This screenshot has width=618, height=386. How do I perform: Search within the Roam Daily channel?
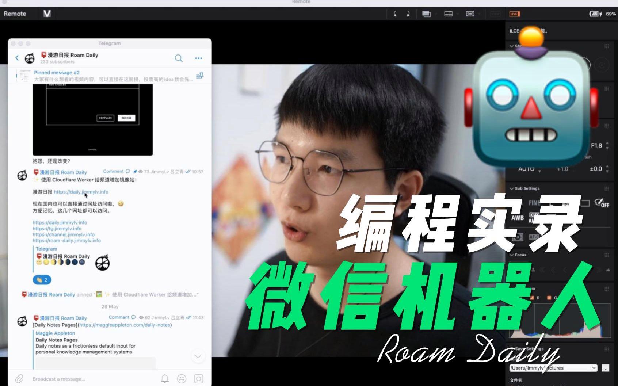(x=179, y=58)
